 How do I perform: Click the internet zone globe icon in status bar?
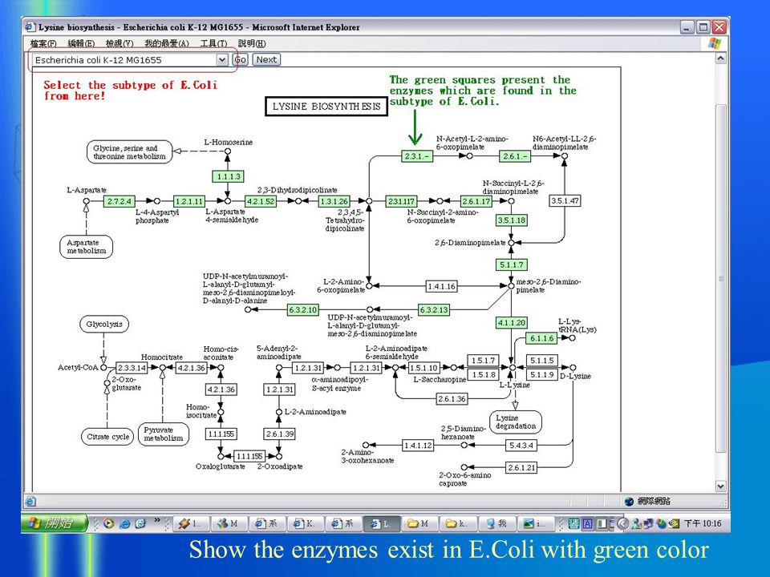629,502
